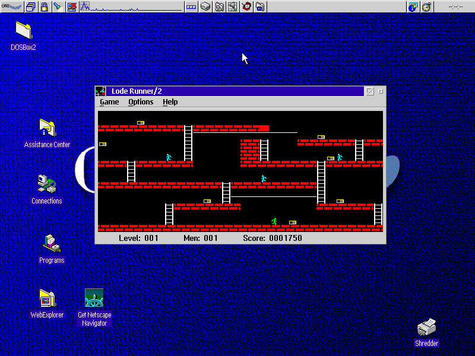475x356 pixels.
Task: Click the OS/2 Warp button in WarpCenter
Action: click(x=12, y=7)
